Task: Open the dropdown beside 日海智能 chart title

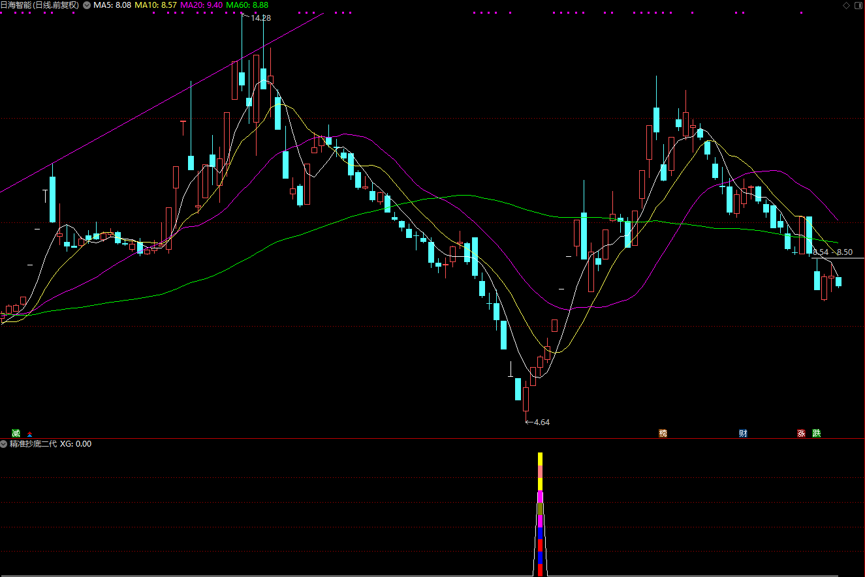Action: (87, 5)
